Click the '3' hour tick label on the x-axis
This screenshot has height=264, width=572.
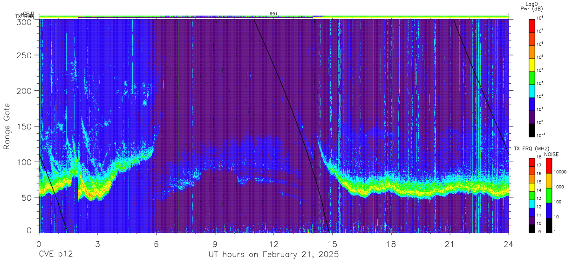97,244
